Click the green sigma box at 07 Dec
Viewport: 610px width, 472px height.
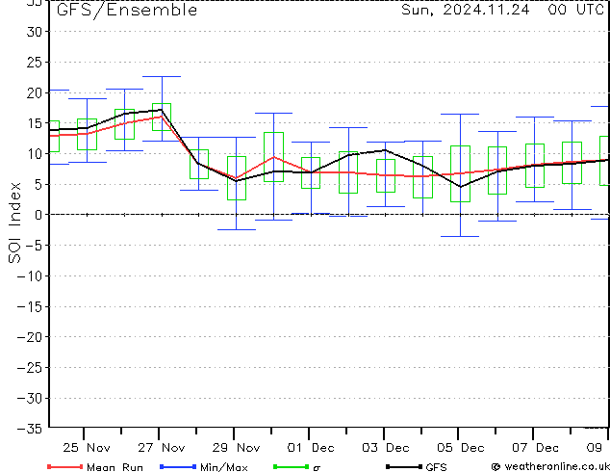(535, 166)
